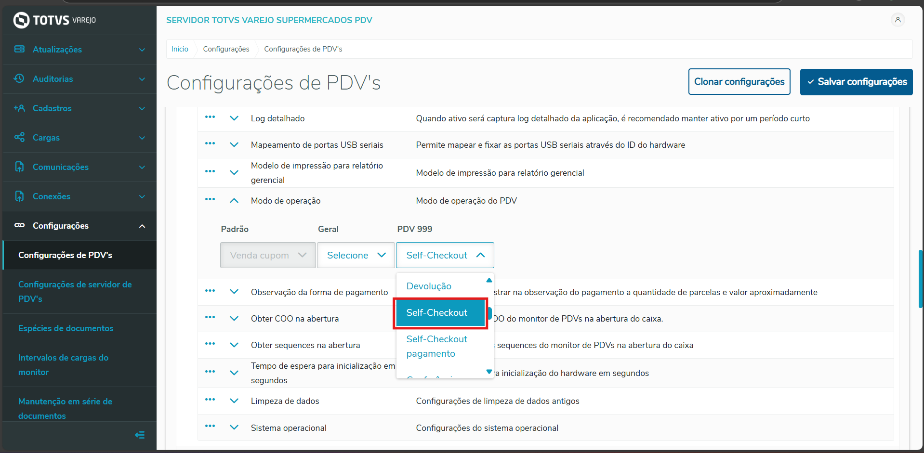Click the Atualizações server icon
The width and height of the screenshot is (924, 453).
[19, 49]
